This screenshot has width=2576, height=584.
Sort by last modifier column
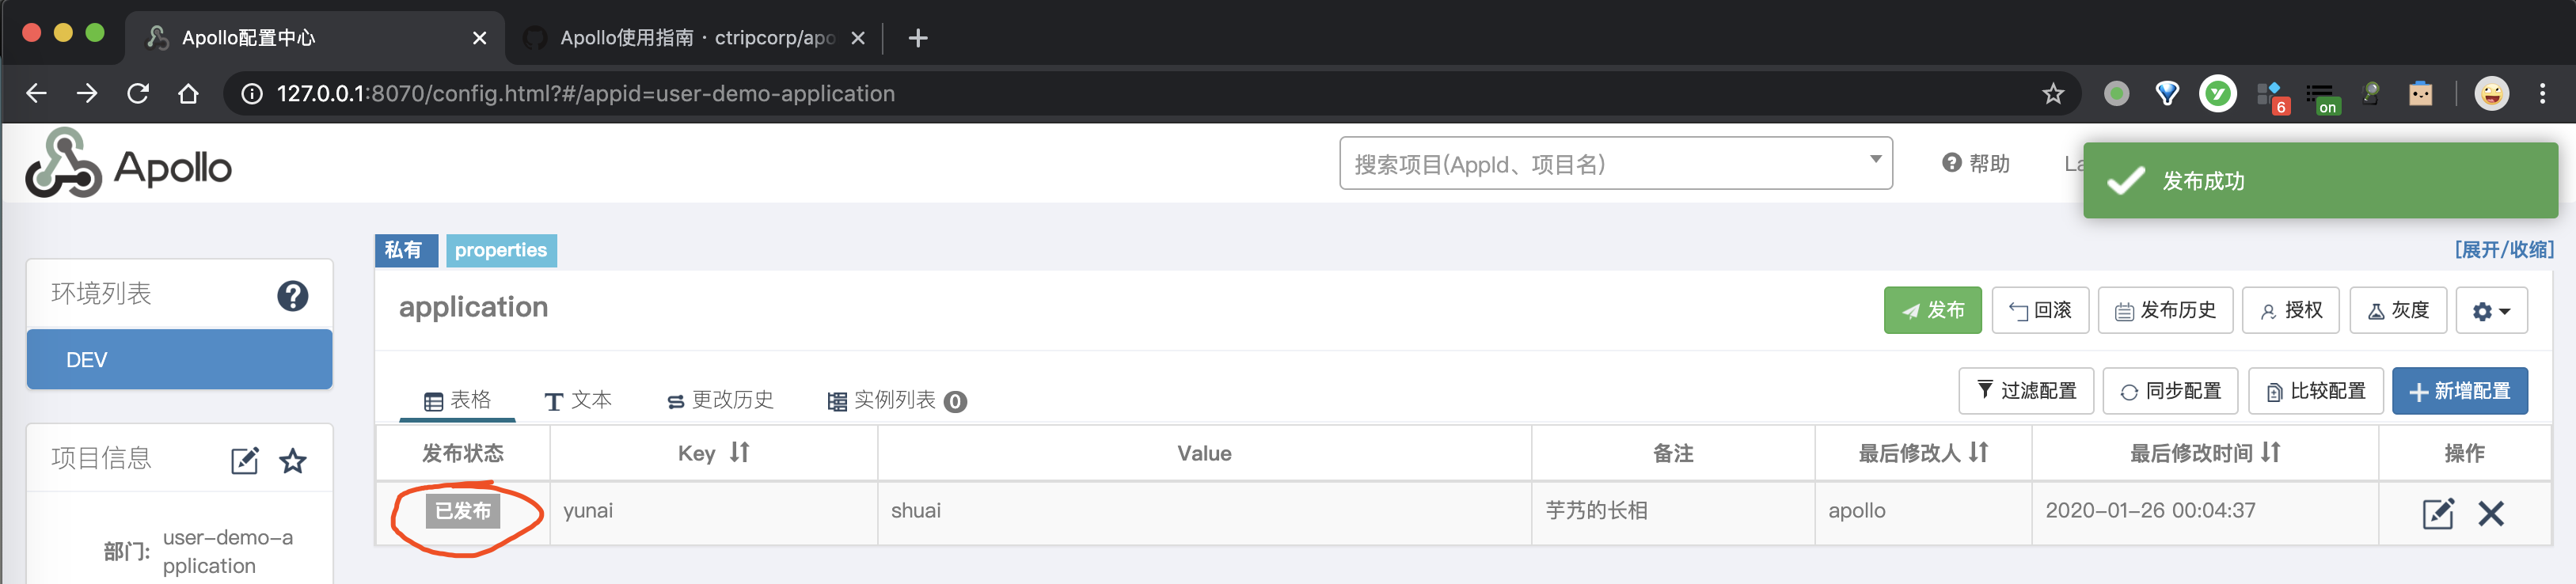pyautogui.click(x=1978, y=453)
